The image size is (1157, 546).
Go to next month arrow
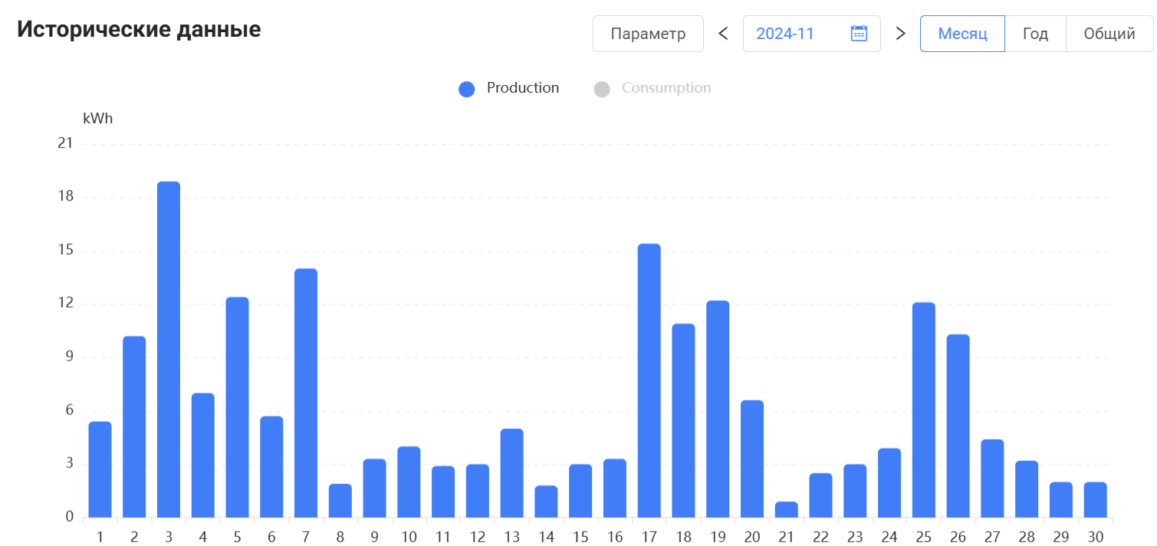(x=901, y=34)
